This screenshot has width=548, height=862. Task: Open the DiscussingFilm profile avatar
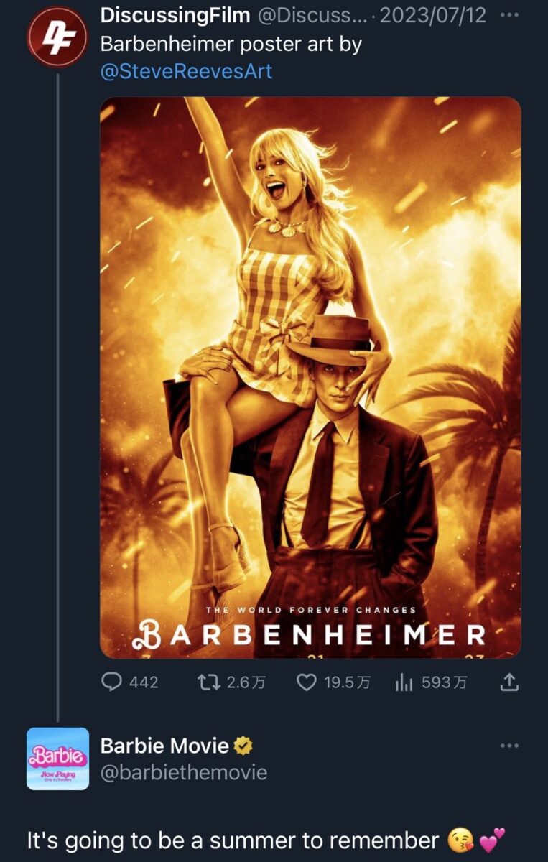click(57, 37)
